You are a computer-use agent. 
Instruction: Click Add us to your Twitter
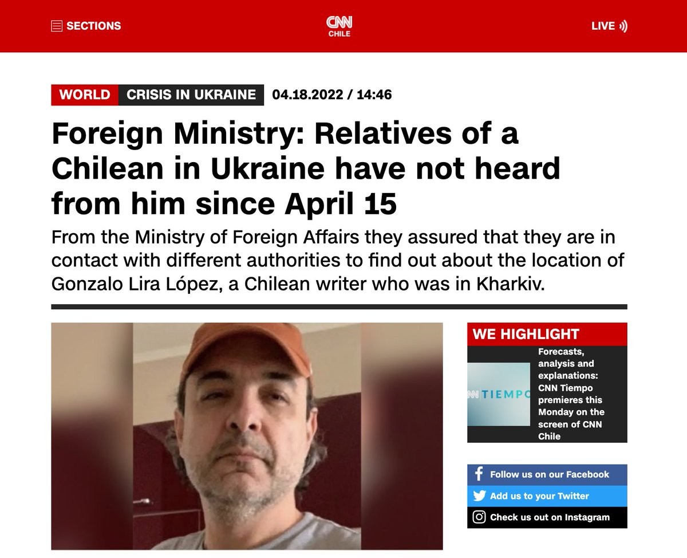pyautogui.click(x=547, y=496)
